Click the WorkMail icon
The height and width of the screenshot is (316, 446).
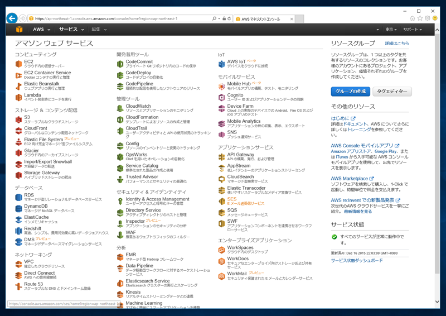click(x=221, y=276)
